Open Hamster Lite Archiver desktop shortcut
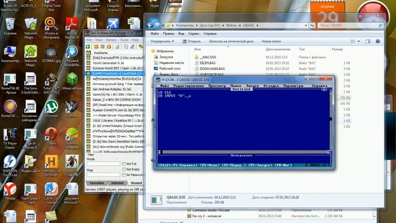396x223 pixels. (x=51, y=166)
